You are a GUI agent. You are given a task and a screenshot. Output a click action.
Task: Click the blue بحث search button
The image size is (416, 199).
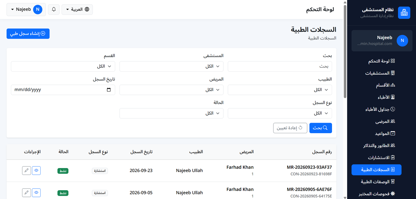click(321, 128)
